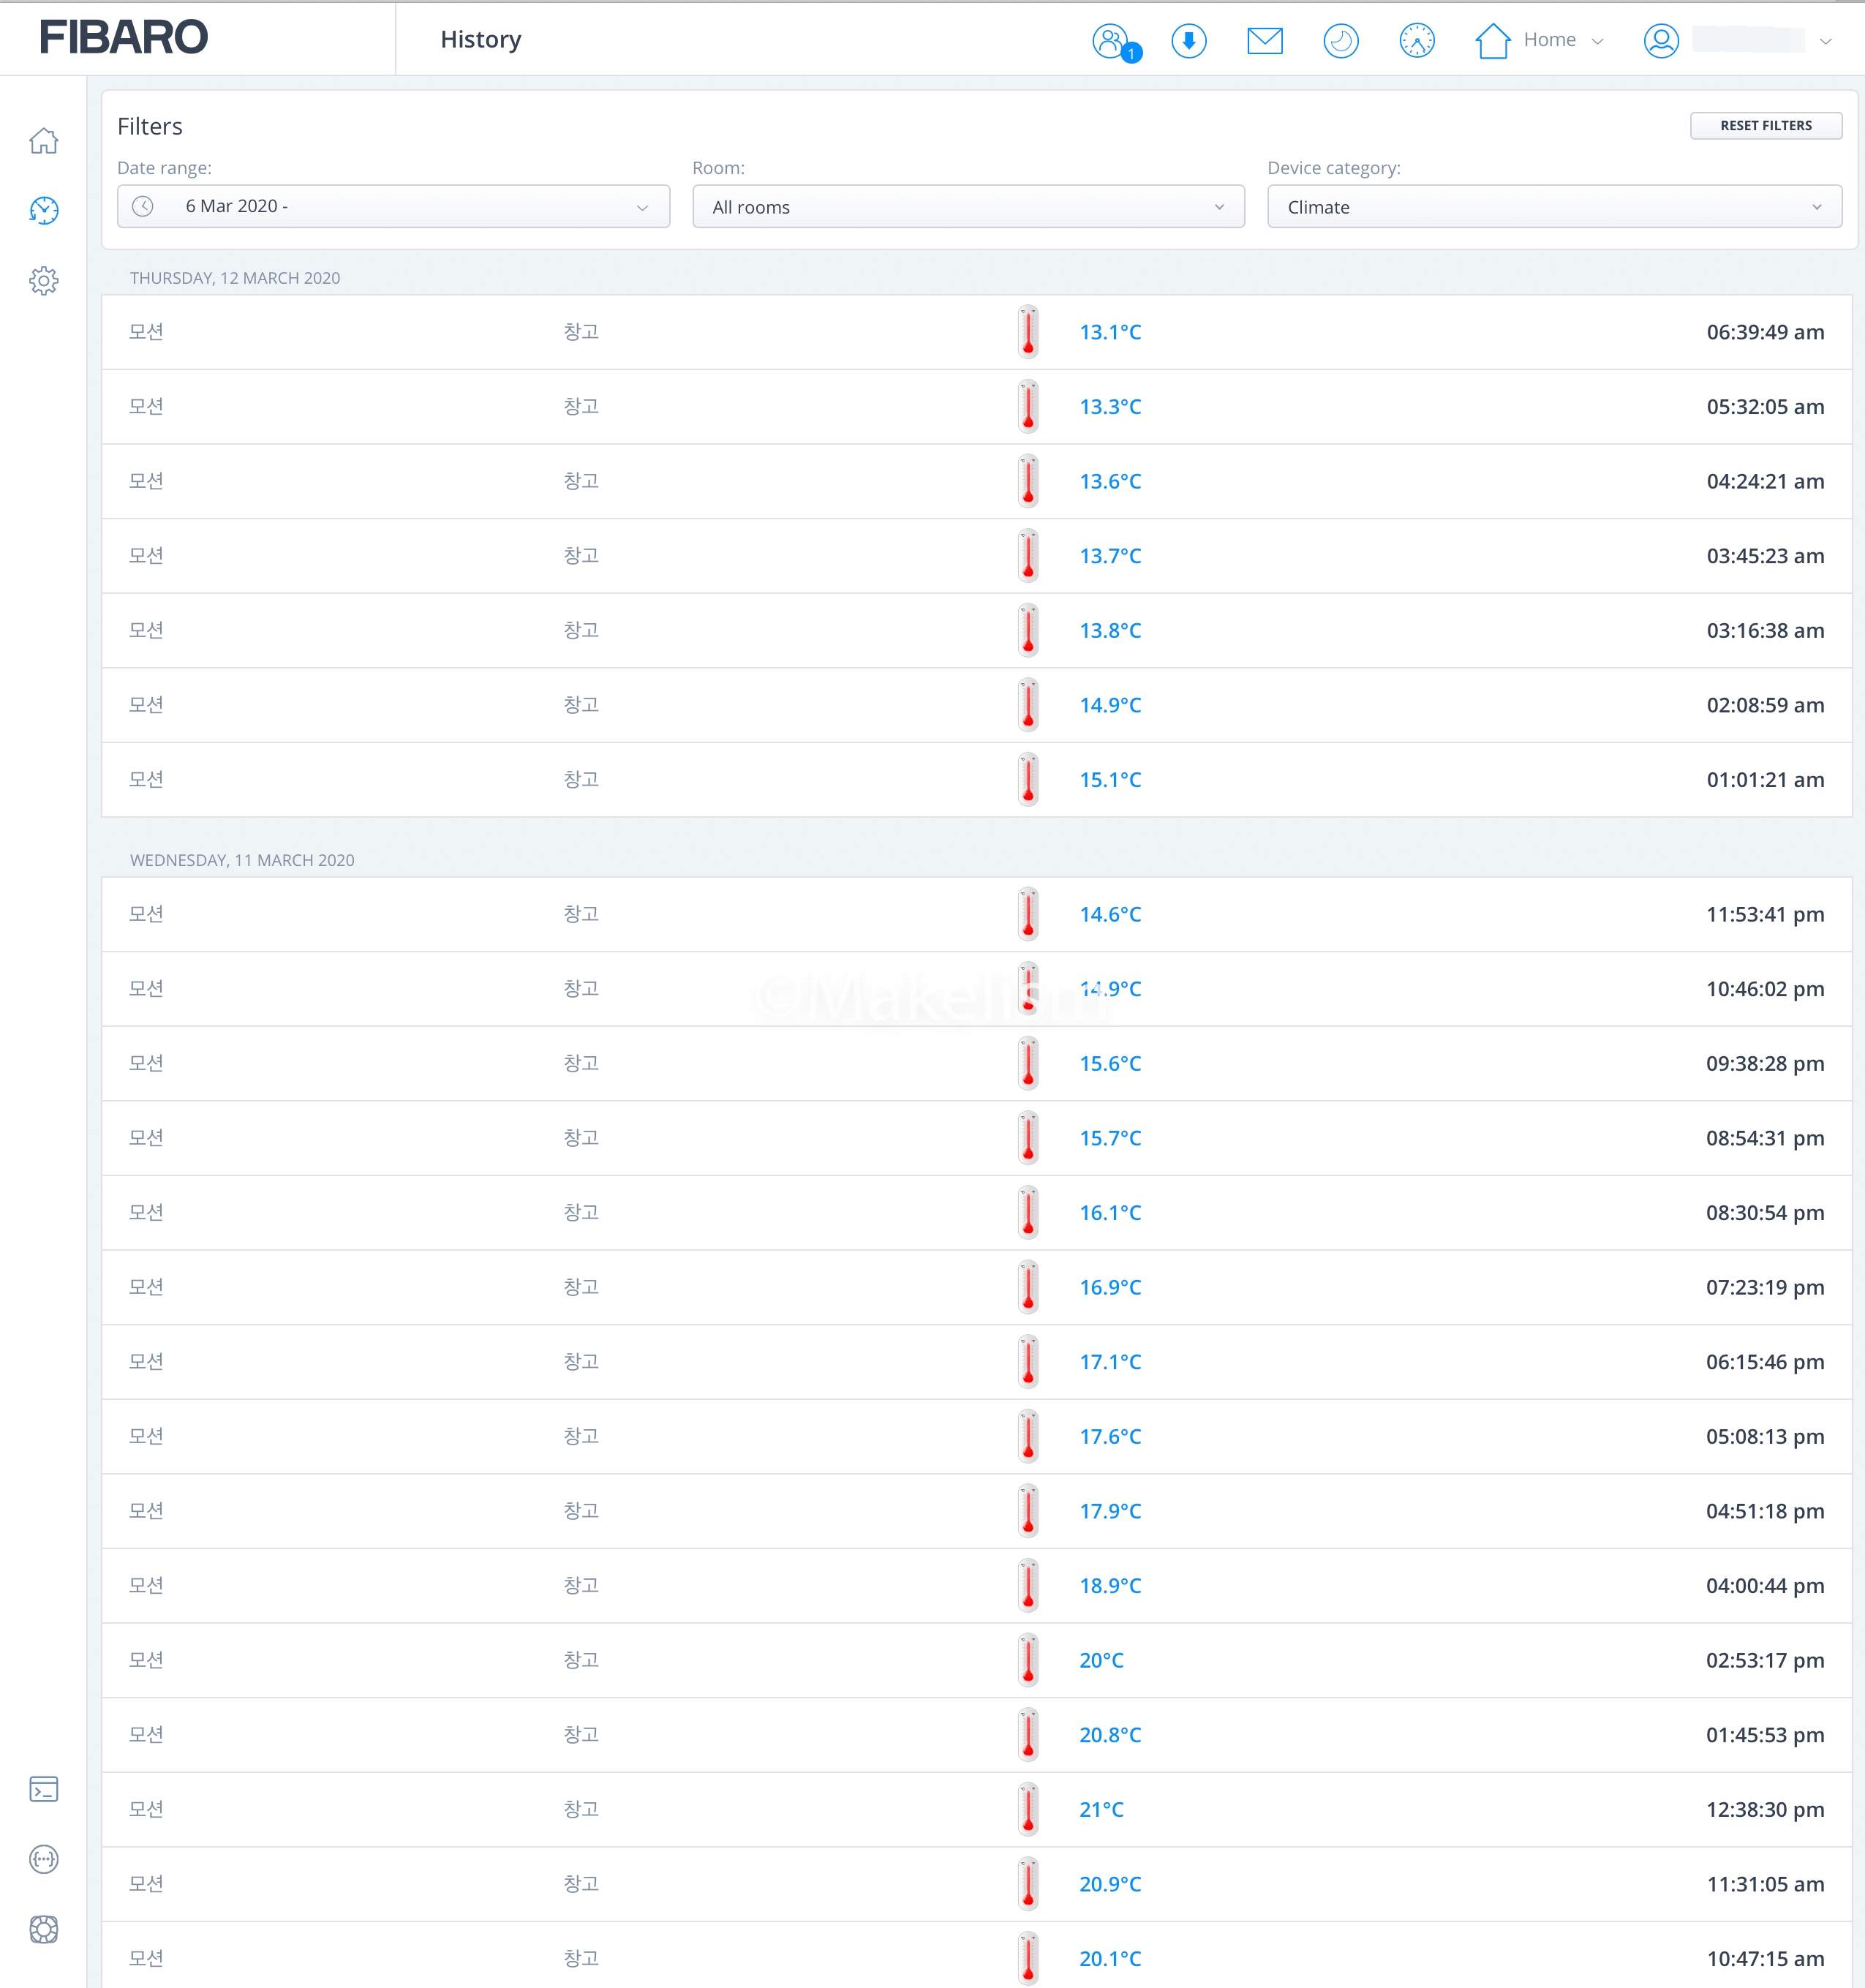The image size is (1865, 1988).
Task: Click the support lifebuoy icon in sidebar
Action: coord(44,1929)
